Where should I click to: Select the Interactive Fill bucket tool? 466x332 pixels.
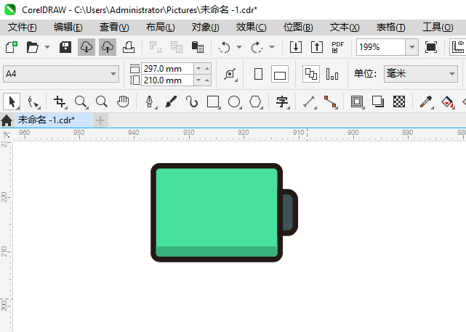447,101
